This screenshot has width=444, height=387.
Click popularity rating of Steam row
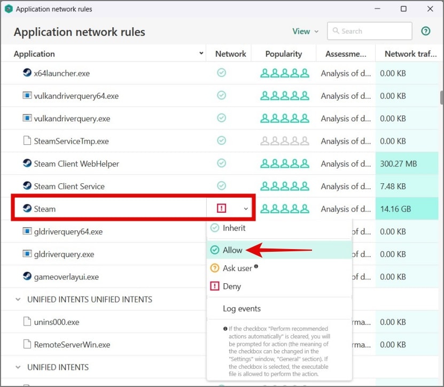(285, 209)
